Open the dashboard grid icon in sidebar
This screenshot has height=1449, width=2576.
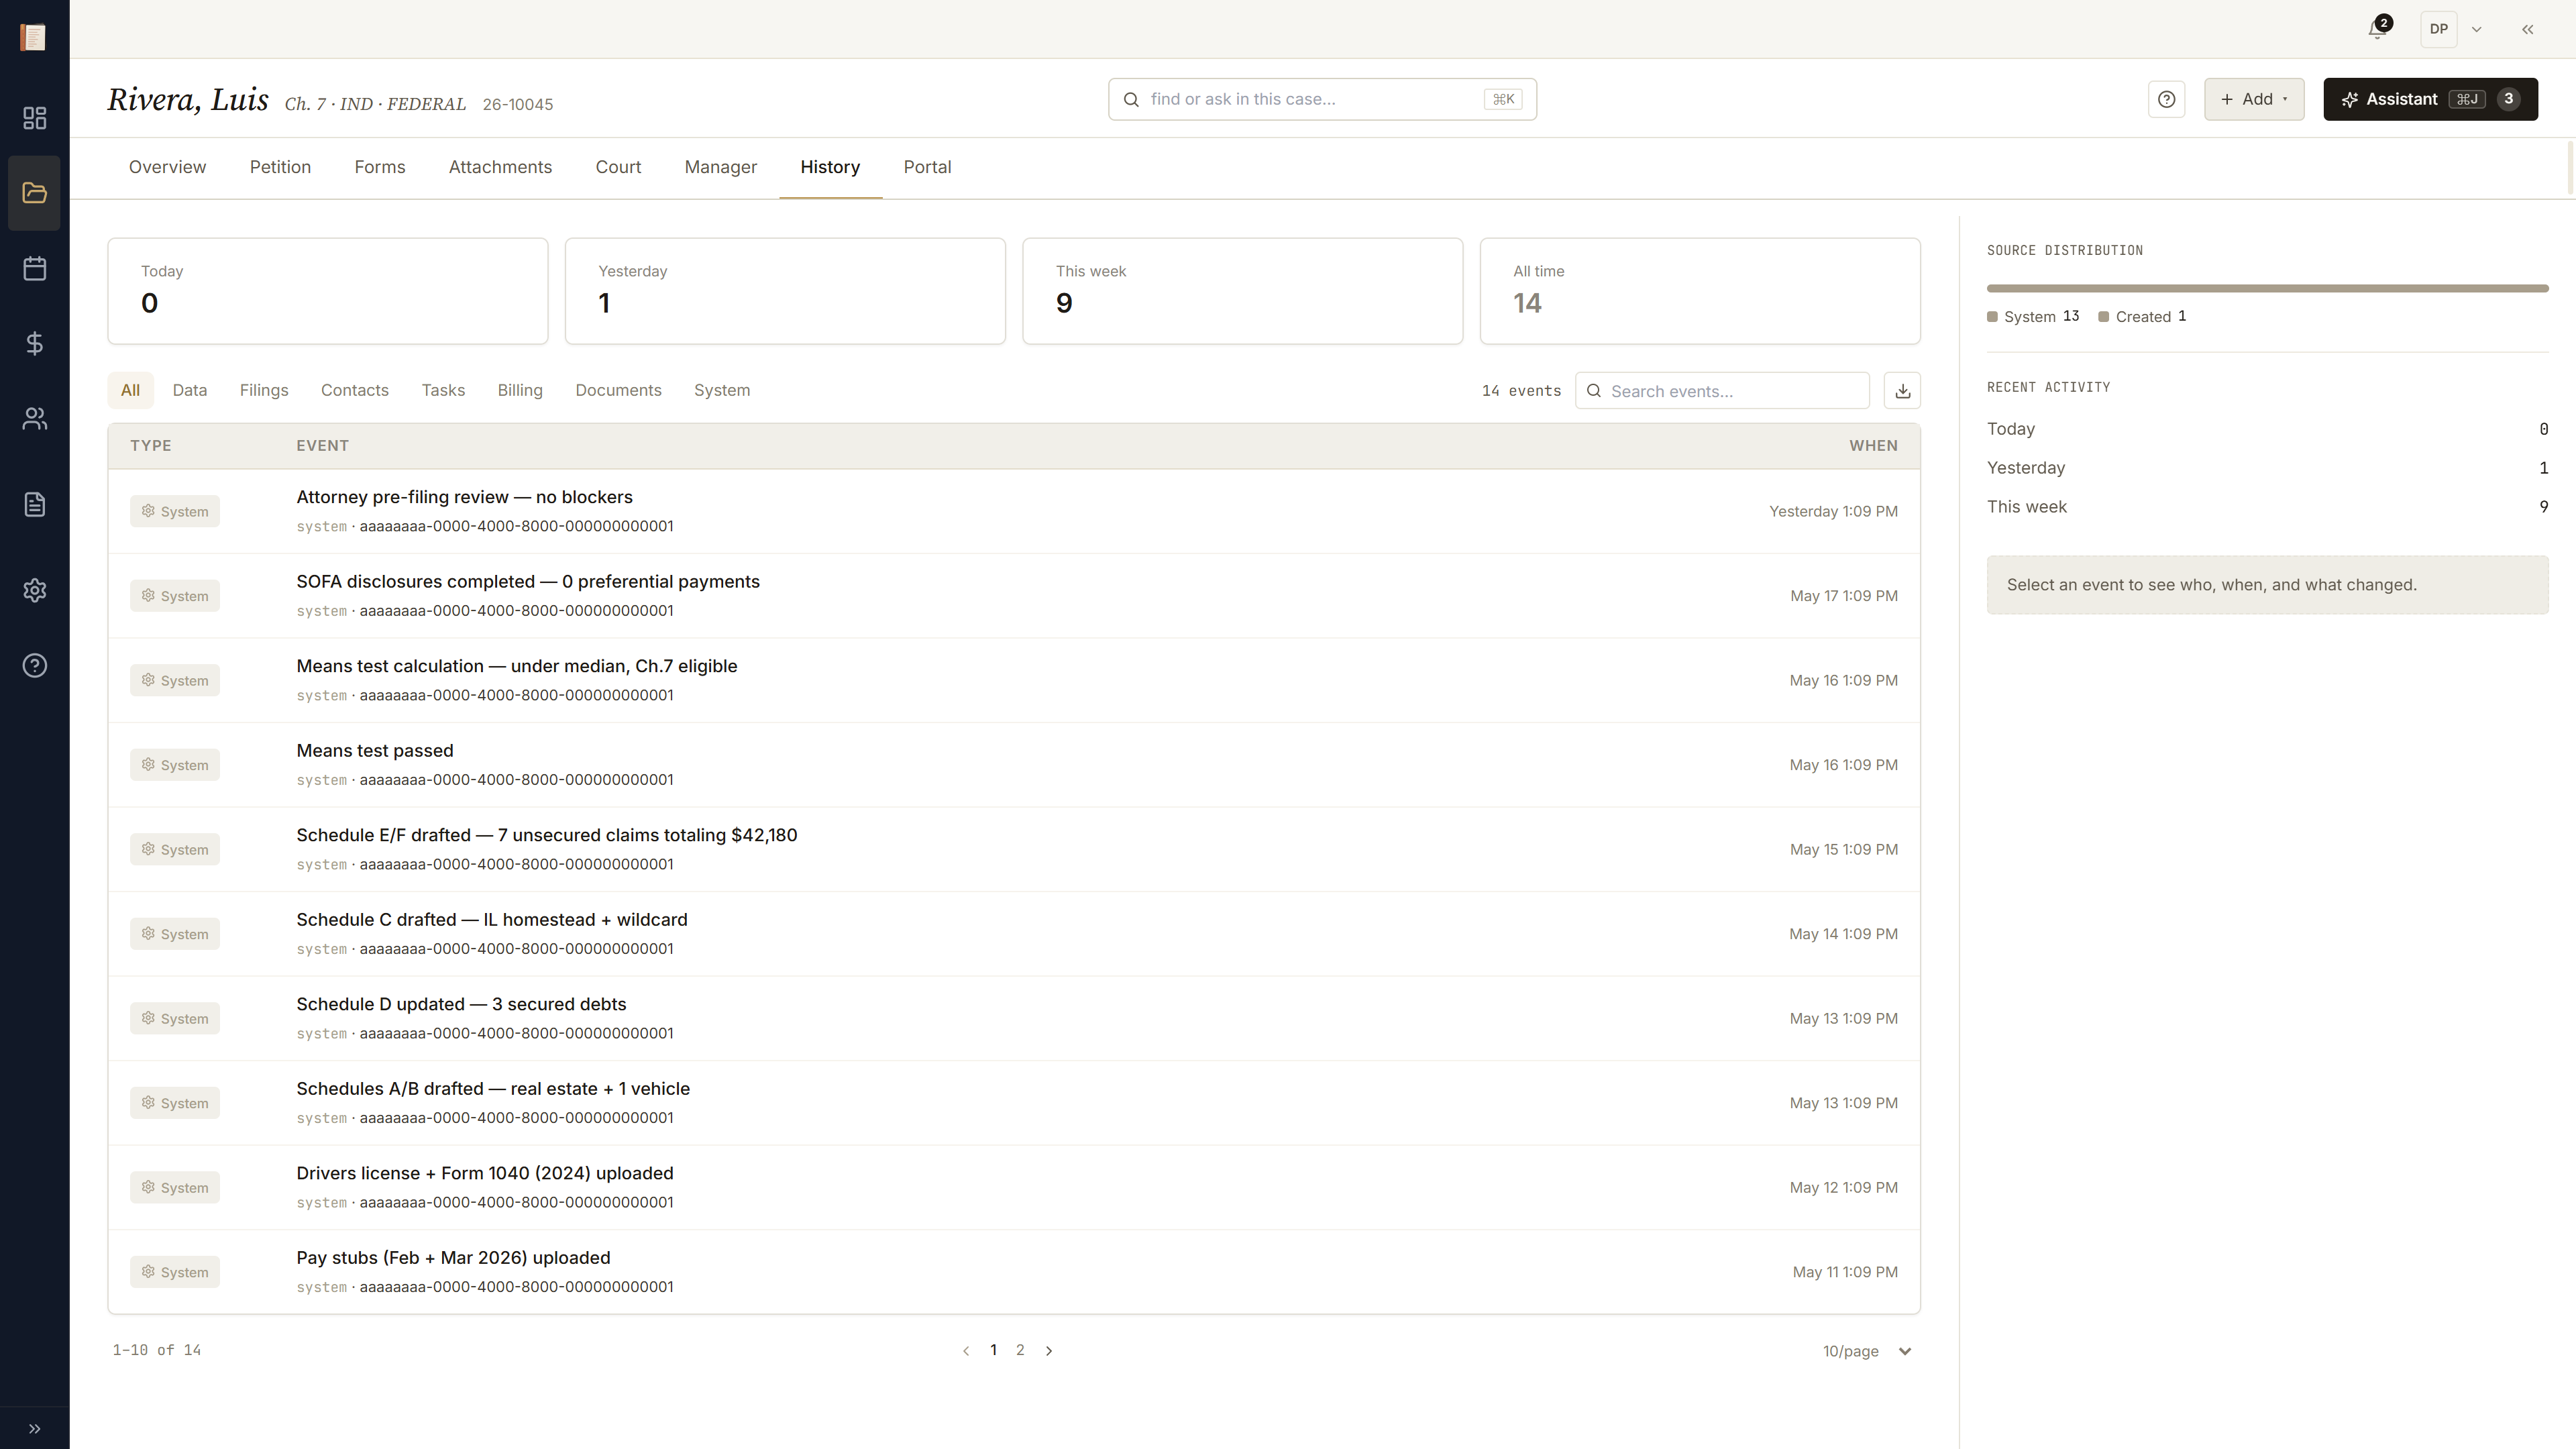tap(34, 118)
